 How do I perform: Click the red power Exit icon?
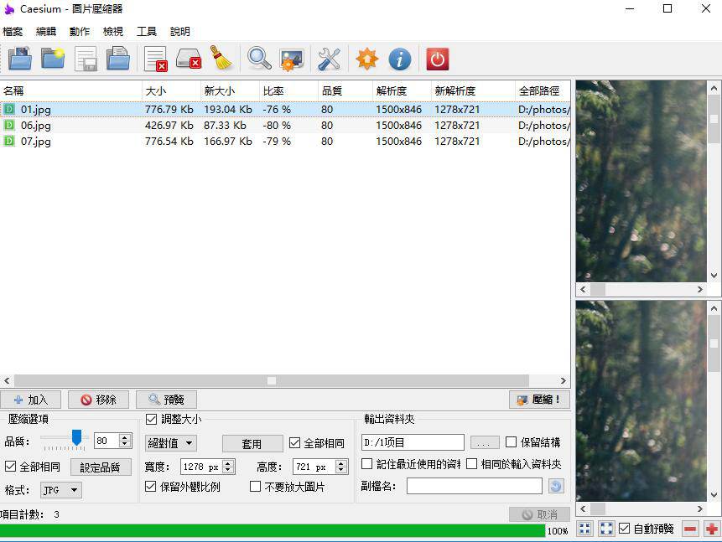pos(438,59)
